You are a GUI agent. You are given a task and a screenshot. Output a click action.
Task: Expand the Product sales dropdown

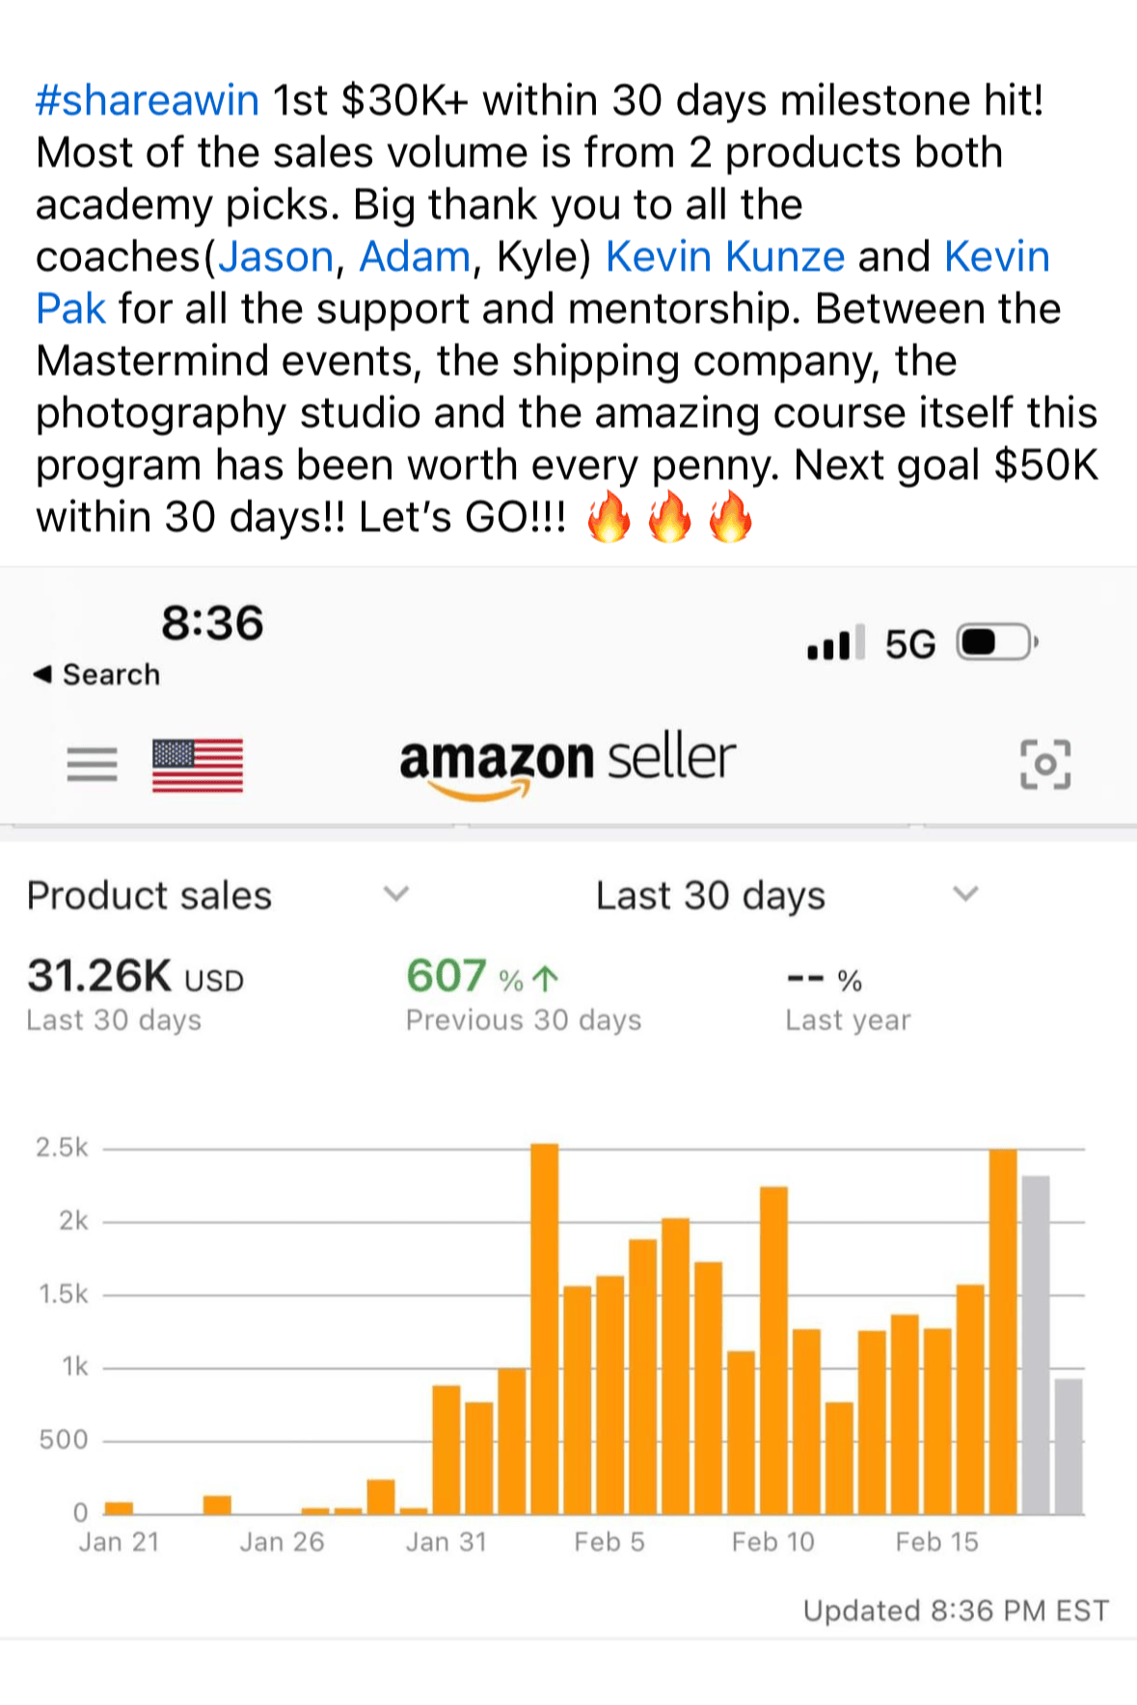(395, 894)
